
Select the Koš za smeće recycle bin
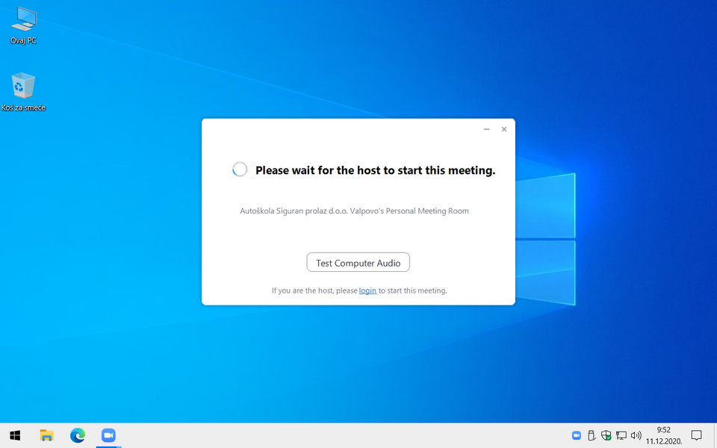pos(23,92)
